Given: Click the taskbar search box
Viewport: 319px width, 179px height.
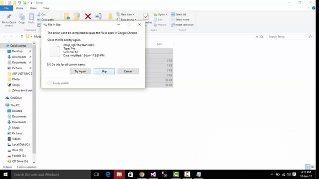Looking at the screenshot, I should pyautogui.click(x=51, y=175).
